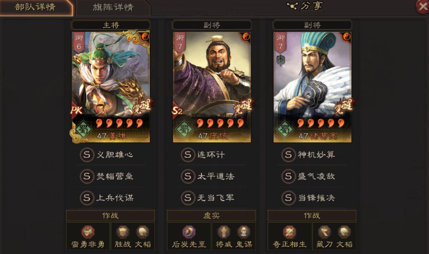Switch to the 旗阵详情 tab

[x=112, y=8]
